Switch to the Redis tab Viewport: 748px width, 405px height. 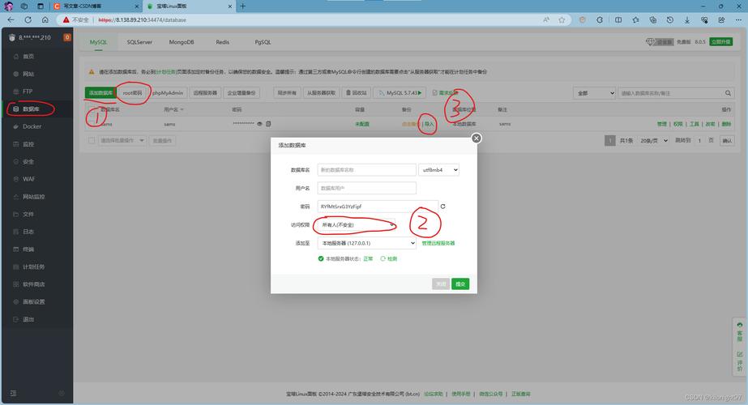coord(222,42)
